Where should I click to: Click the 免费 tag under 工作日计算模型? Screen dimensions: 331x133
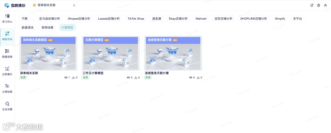coord(86,78)
